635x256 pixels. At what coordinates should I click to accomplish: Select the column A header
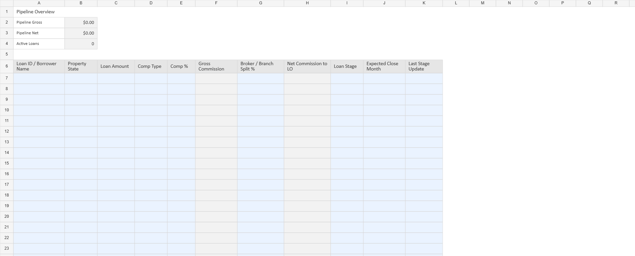(x=39, y=3)
